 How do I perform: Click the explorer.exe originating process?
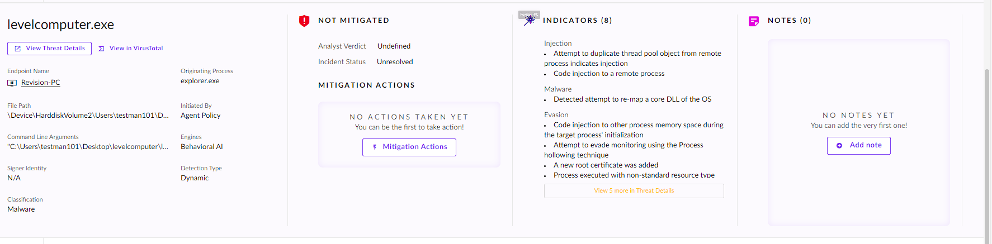200,81
